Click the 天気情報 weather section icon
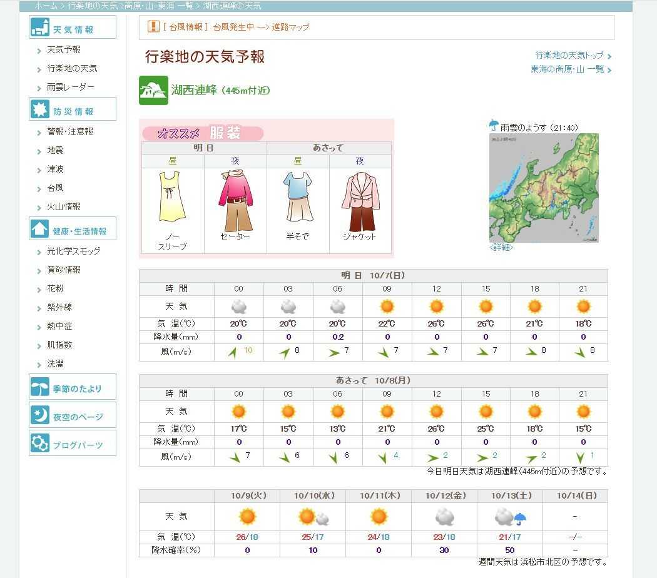657x578 pixels. [x=40, y=28]
